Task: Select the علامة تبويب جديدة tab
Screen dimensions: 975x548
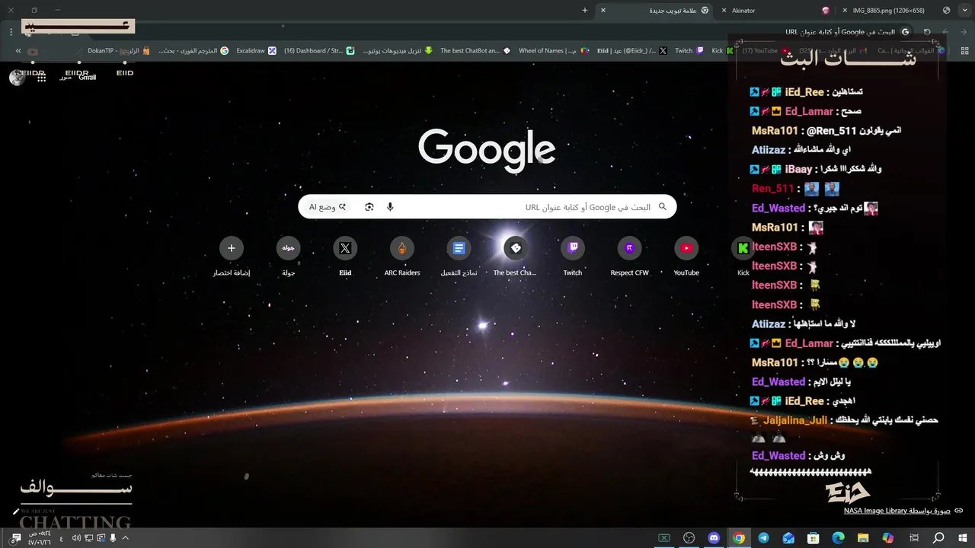Action: pyautogui.click(x=655, y=10)
